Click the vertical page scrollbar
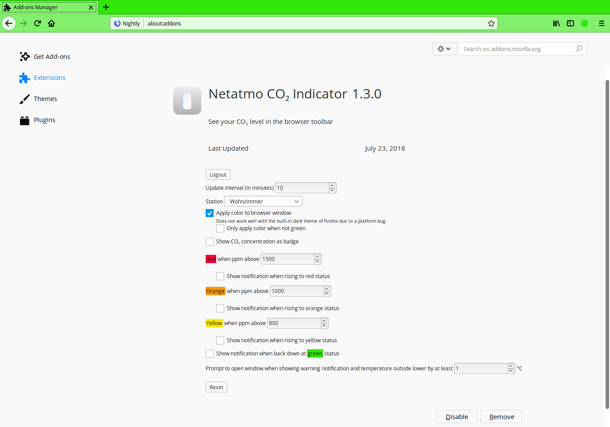This screenshot has height=427, width=610. (x=607, y=244)
